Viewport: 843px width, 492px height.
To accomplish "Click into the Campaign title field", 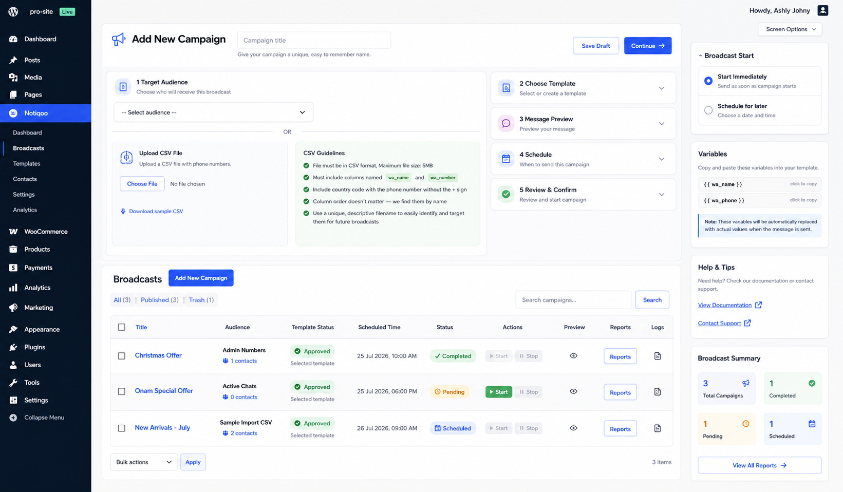I will pos(314,40).
